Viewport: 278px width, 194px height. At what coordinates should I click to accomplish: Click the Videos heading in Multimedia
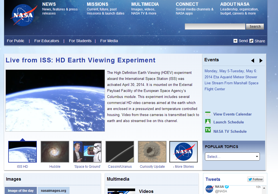pyautogui.click(x=146, y=191)
